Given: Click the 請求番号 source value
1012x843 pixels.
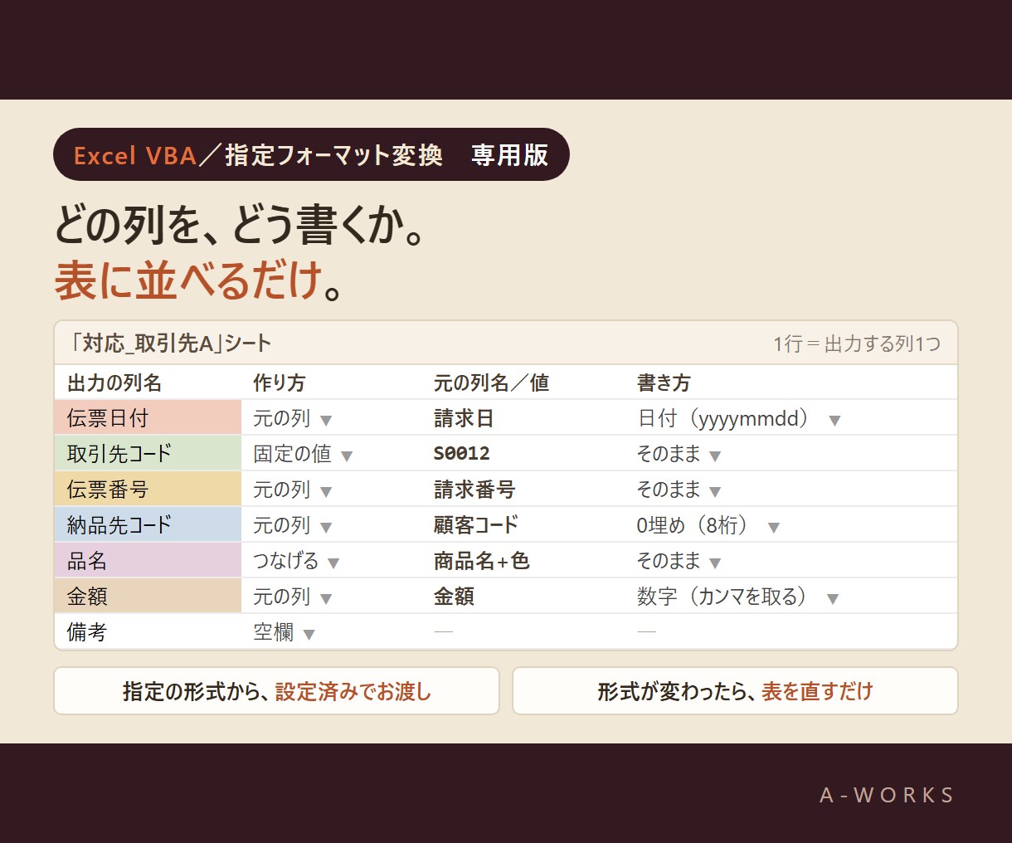Looking at the screenshot, I should tap(474, 490).
